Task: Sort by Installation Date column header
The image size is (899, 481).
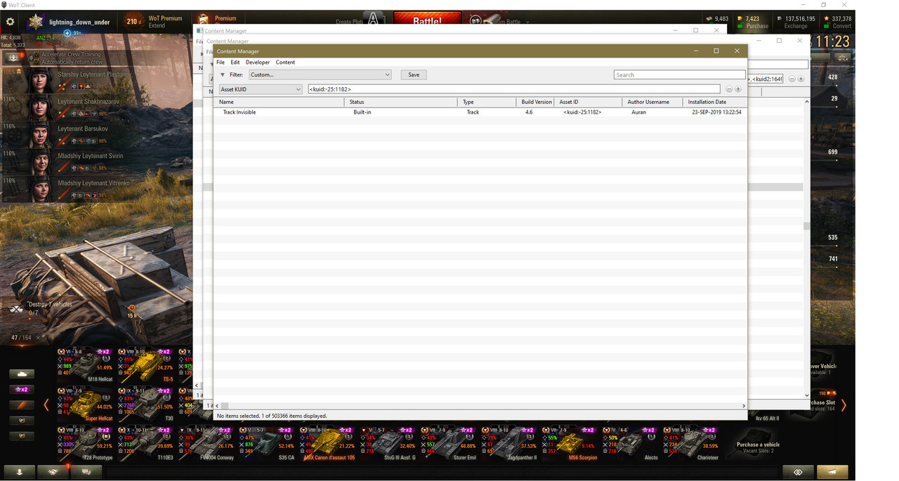Action: 715,102
